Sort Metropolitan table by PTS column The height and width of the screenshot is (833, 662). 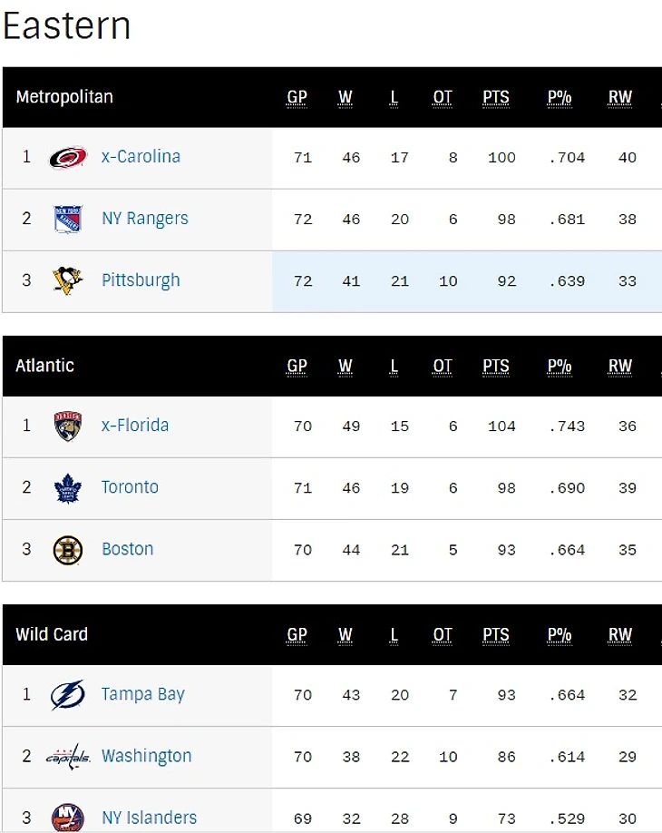pyautogui.click(x=496, y=97)
